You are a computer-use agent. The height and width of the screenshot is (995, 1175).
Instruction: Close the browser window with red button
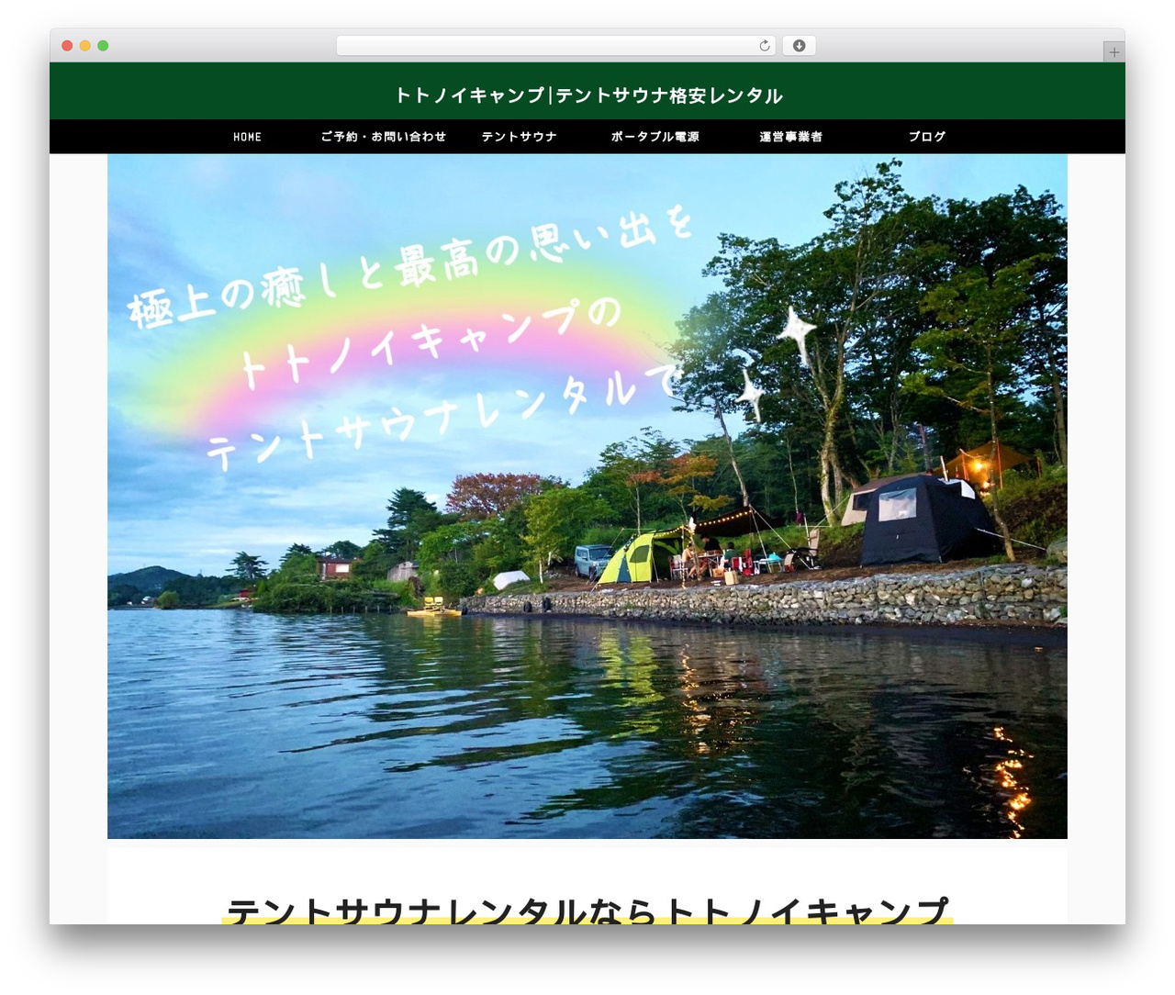67,46
